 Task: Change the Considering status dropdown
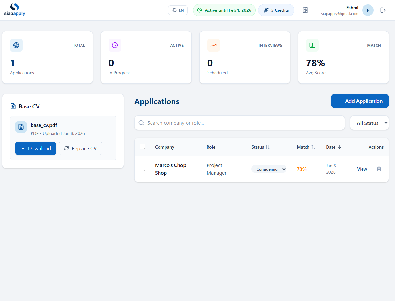[269, 169]
